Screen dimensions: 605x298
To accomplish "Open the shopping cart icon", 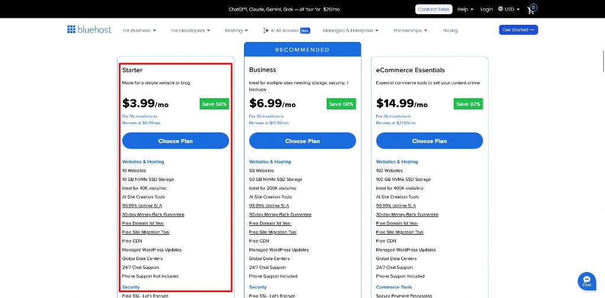I will (532, 9).
